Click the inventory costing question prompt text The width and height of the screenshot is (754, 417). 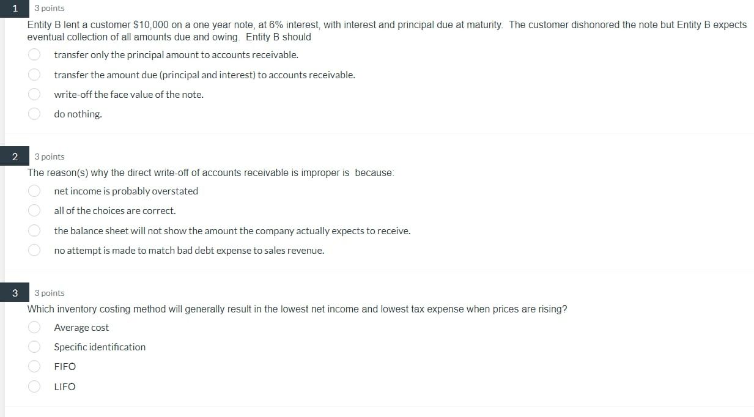(297, 309)
